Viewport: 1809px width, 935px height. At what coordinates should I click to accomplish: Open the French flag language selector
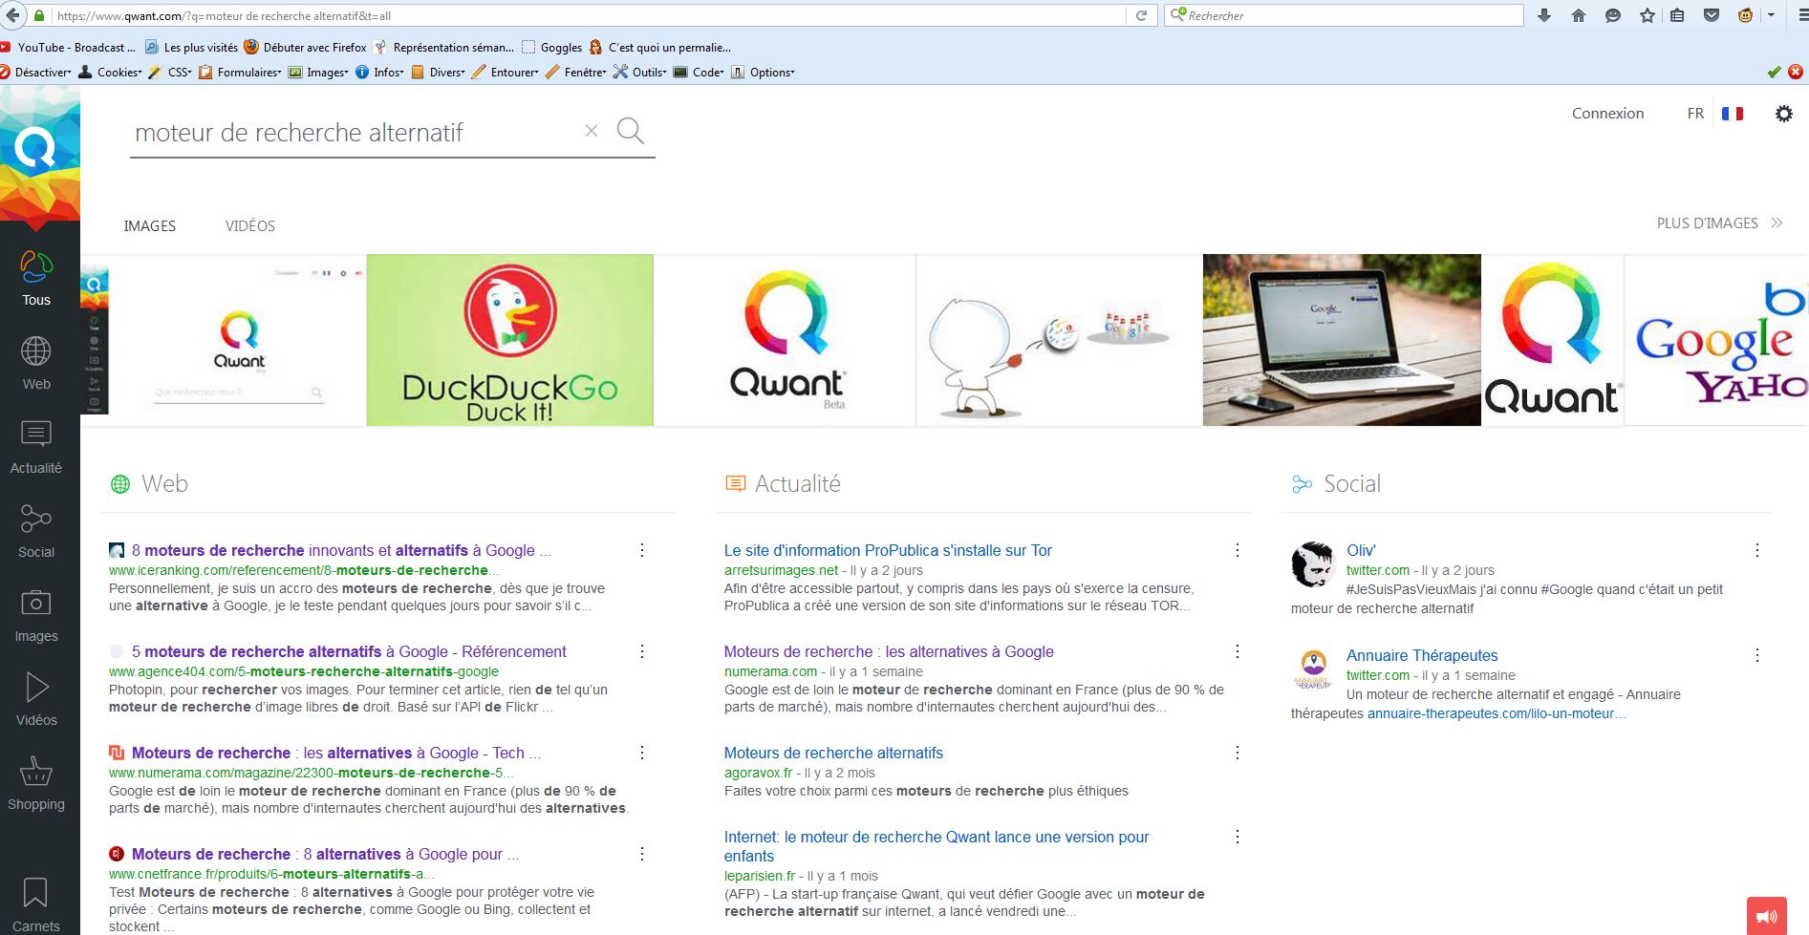tap(1732, 114)
